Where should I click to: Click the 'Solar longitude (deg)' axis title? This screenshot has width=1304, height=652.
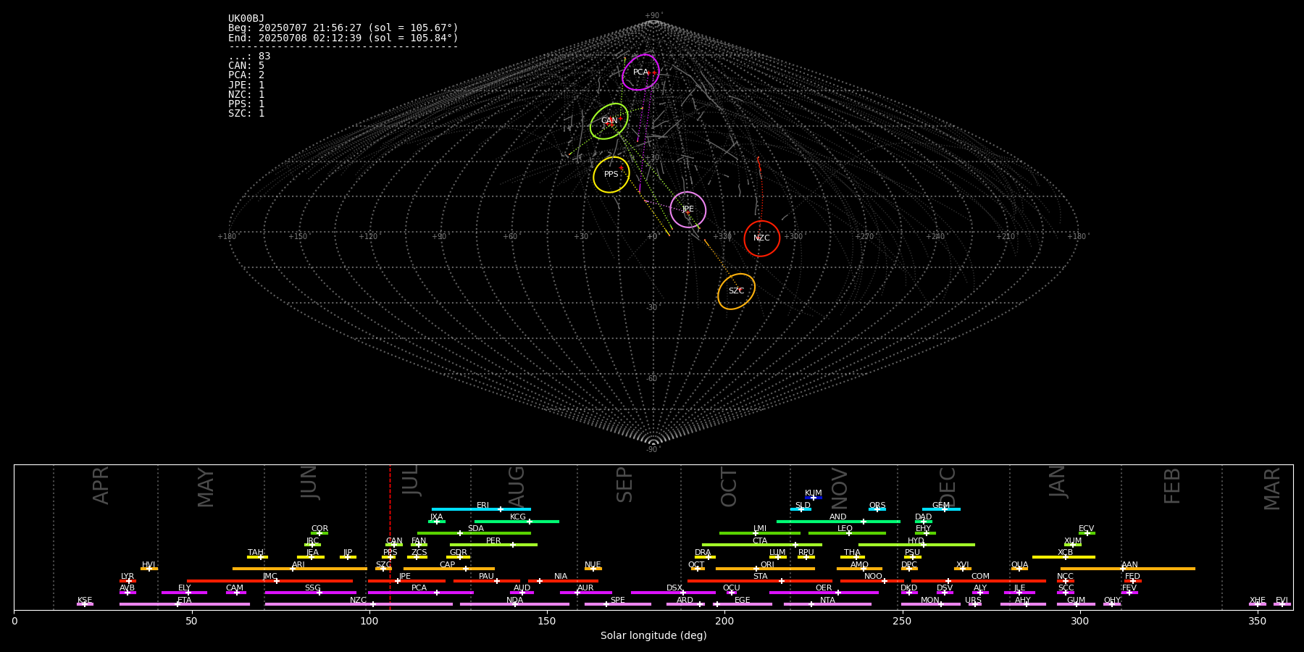click(653, 636)
